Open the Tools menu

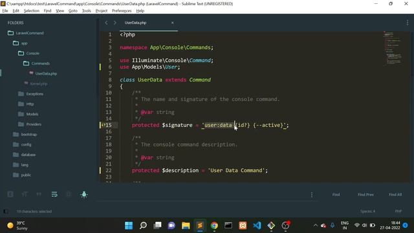(86, 11)
